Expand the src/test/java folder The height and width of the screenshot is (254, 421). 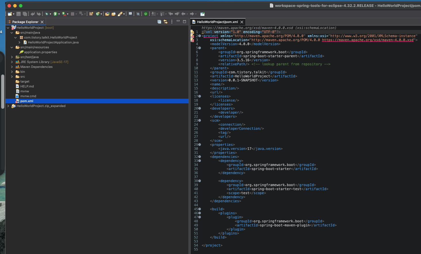click(x=12, y=57)
